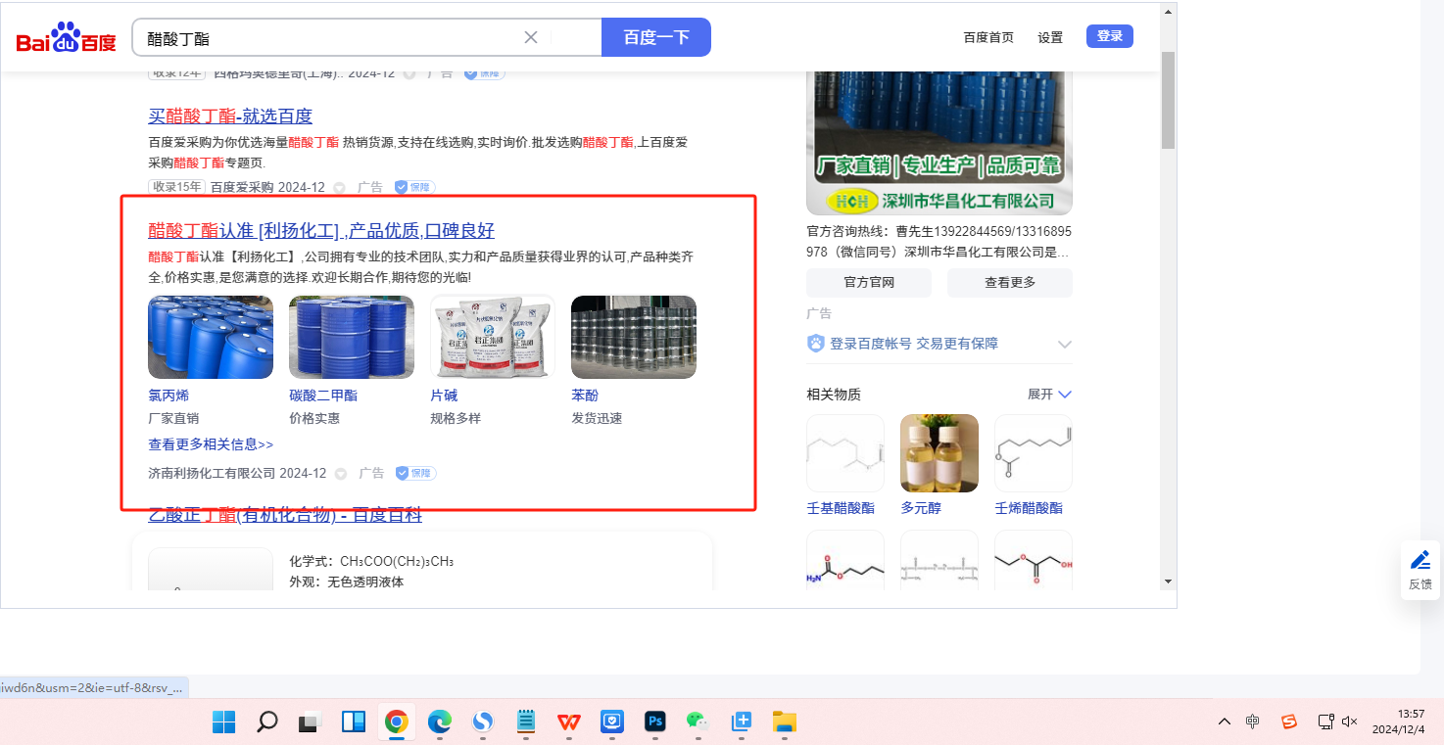The height and width of the screenshot is (745, 1444).
Task: Click the 苯酚 metal drums thumbnail
Action: [x=634, y=337]
